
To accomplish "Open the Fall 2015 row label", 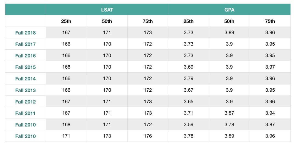I will tap(25, 67).
